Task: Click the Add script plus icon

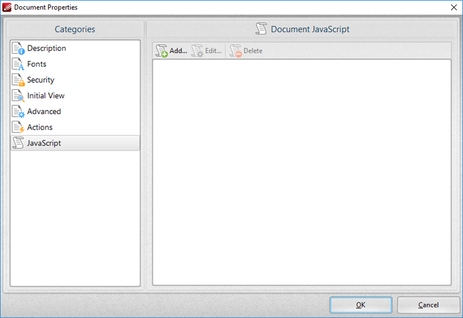Action: (162, 51)
